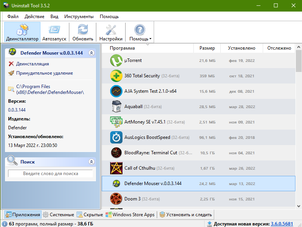This screenshot has height=227, width=302.
Task: Select the Aquaball program name
Action: click(133, 107)
